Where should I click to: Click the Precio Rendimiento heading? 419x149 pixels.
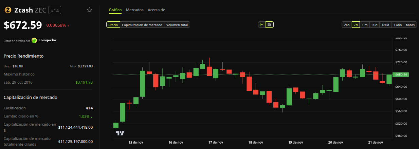[23, 56]
